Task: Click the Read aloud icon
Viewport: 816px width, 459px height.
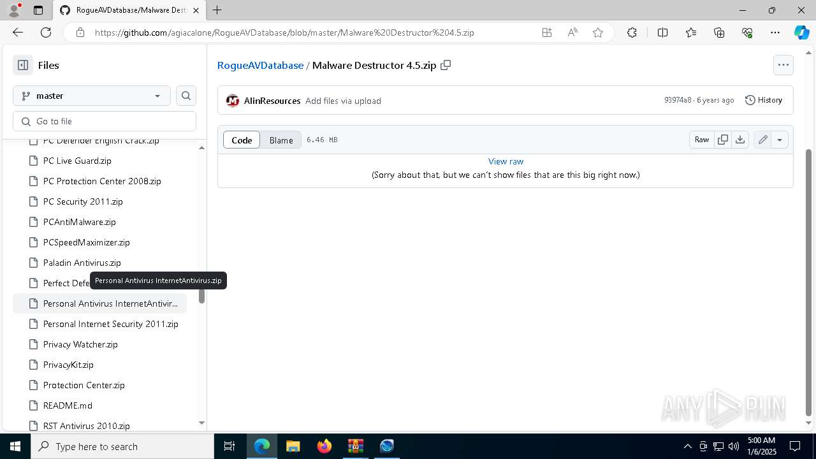Action: (x=572, y=33)
